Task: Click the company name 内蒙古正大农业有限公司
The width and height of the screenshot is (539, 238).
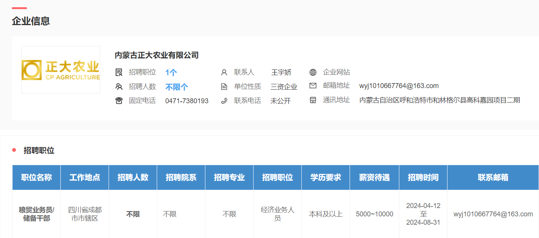Action: (x=156, y=55)
